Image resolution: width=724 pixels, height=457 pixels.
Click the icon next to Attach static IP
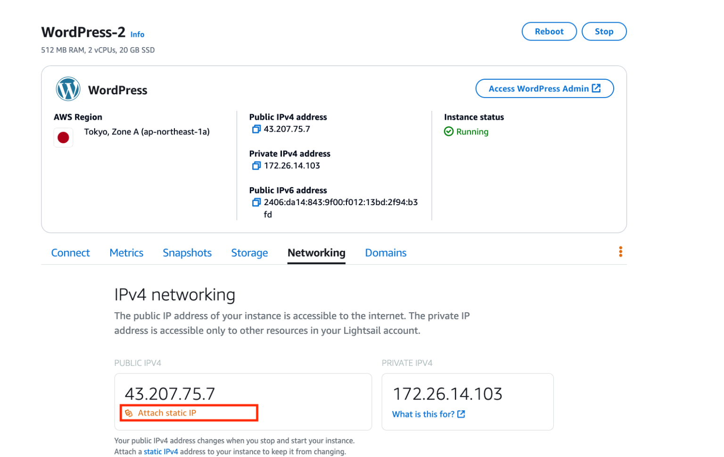tap(129, 413)
